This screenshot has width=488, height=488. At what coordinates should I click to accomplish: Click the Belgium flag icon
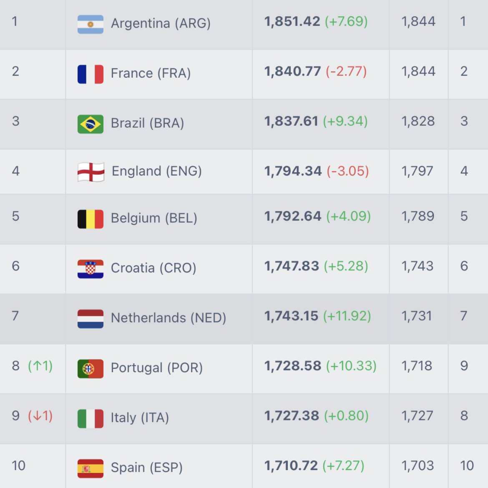[91, 219]
